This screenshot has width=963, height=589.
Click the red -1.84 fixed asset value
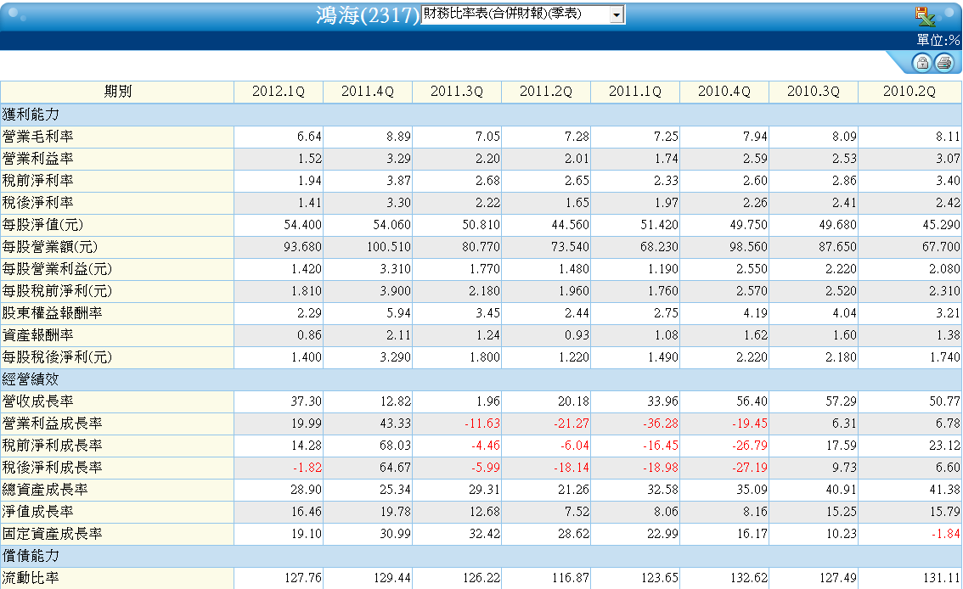(x=945, y=534)
